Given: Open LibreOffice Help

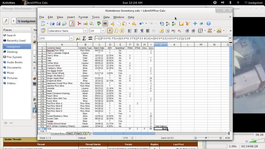Looking at the screenshot, I should [x=209, y=23].
